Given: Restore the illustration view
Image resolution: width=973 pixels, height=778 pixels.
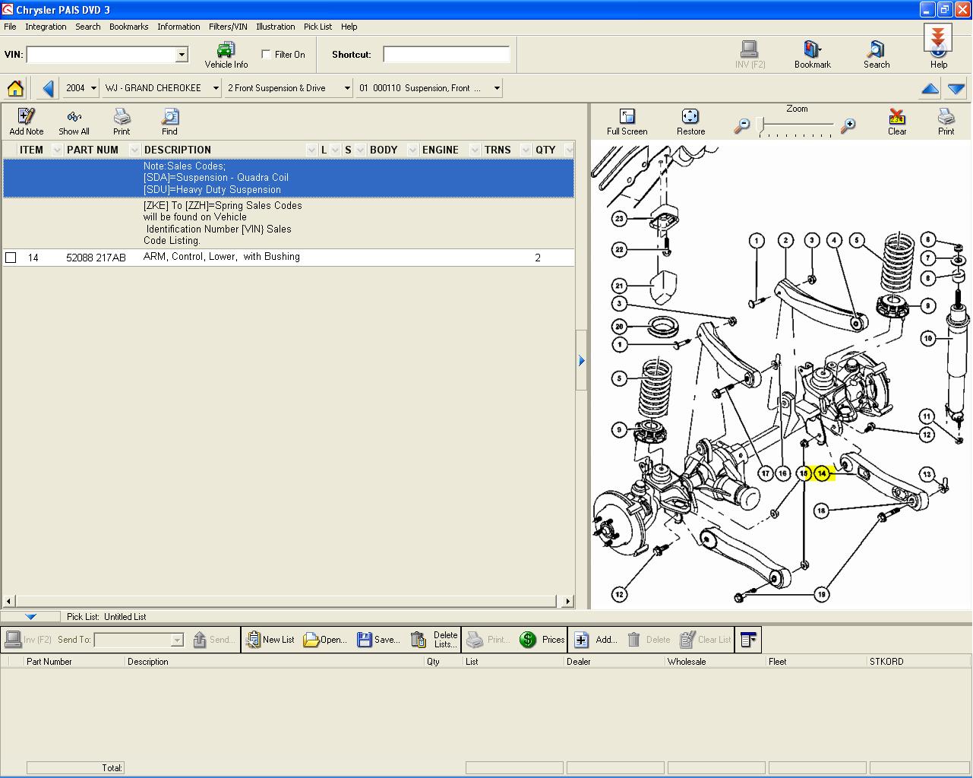Looking at the screenshot, I should click(x=690, y=122).
